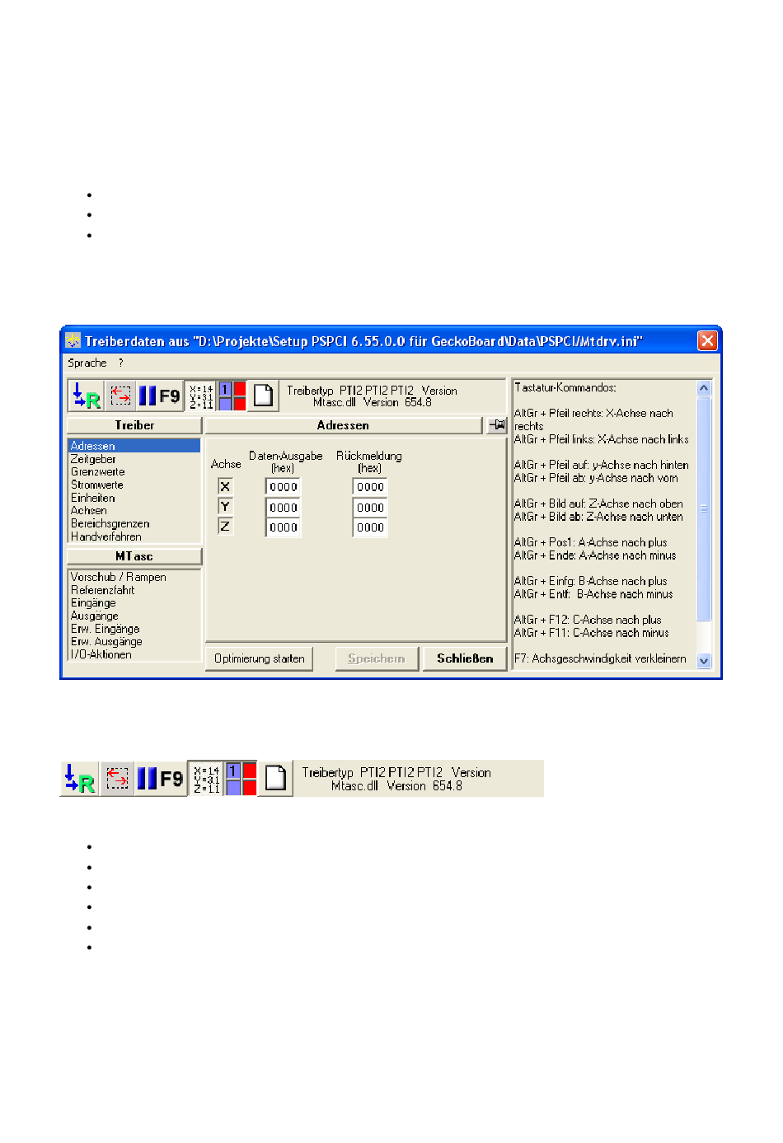The height and width of the screenshot is (1143, 783).
Task: Select Eingänge in the MTasc list
Action: (x=134, y=603)
